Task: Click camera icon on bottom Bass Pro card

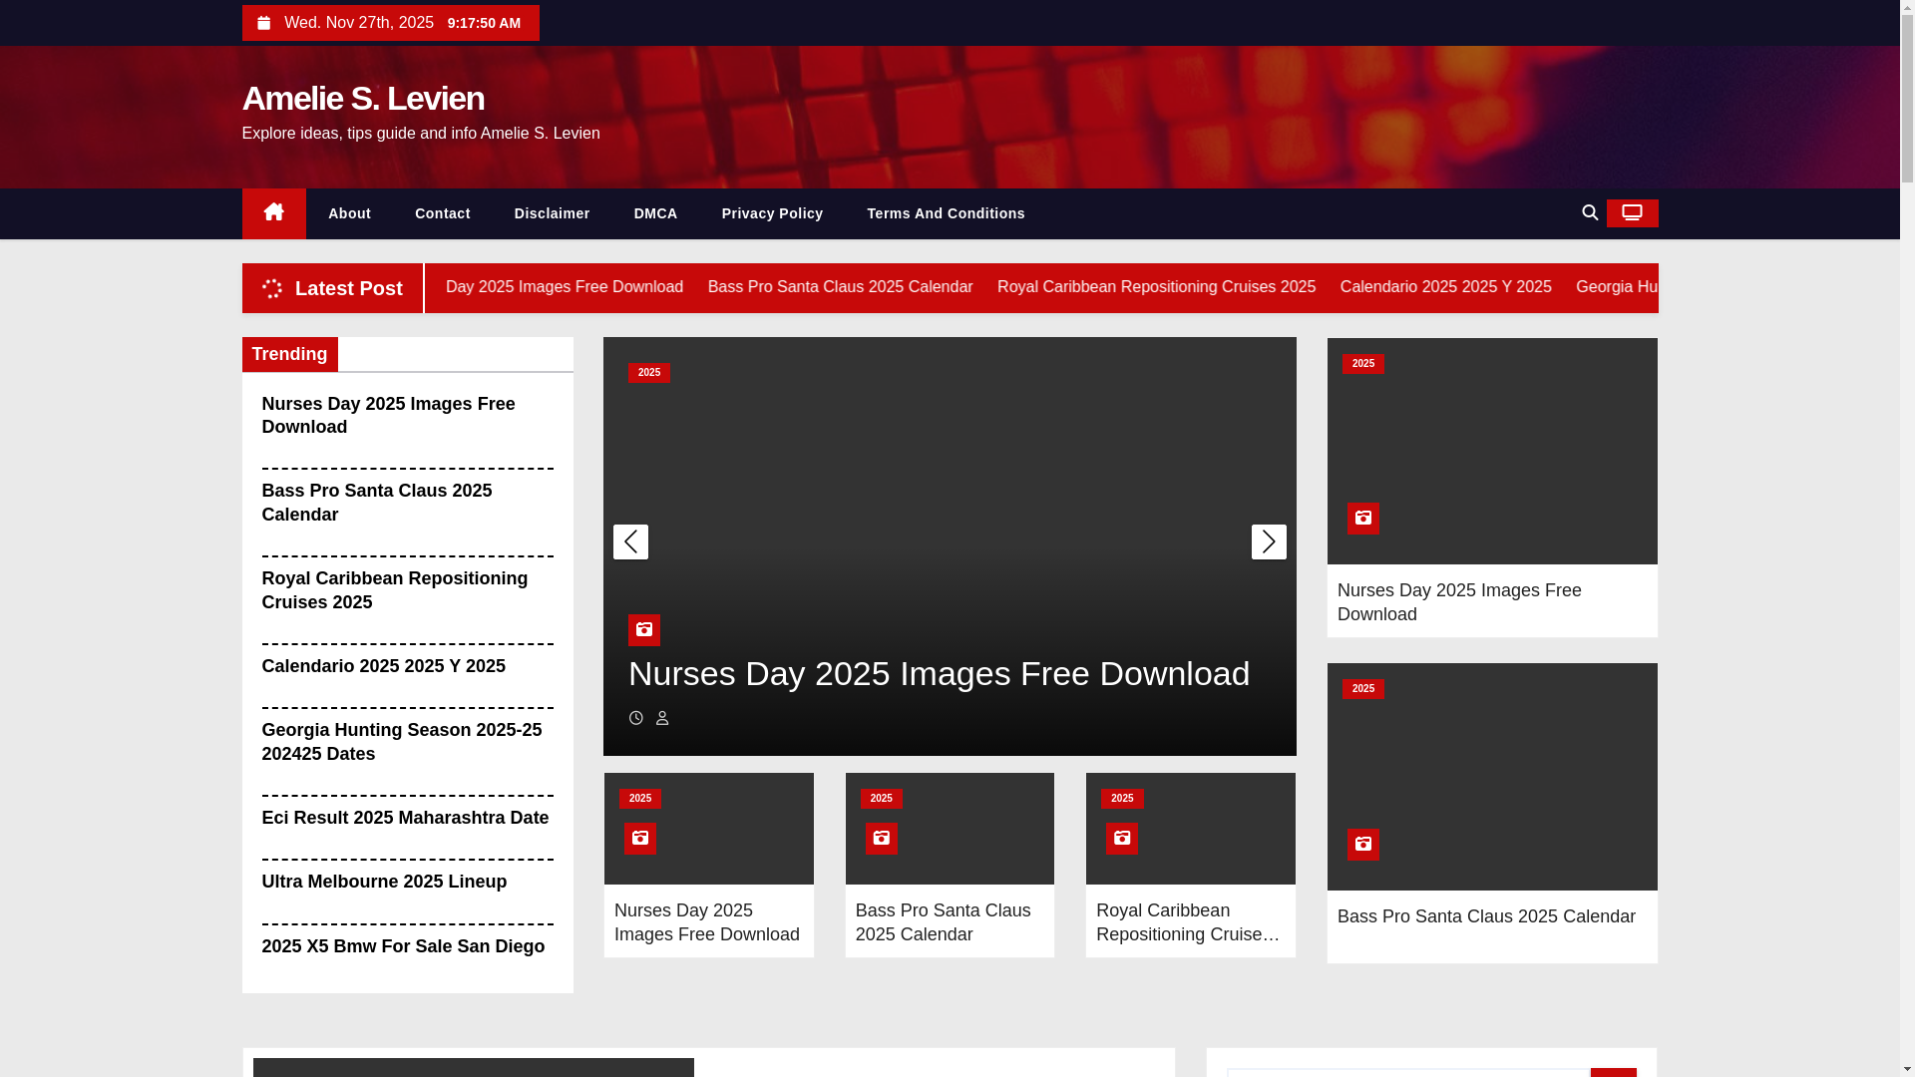Action: (x=882, y=839)
